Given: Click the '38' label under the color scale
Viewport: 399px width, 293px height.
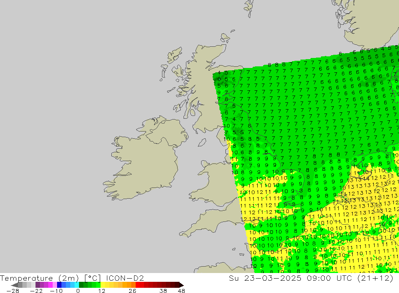Looking at the screenshot, I should point(163,291).
